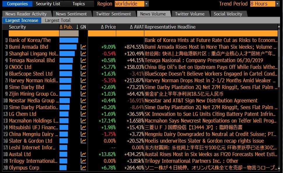
Task: Switch to the Topics tab
Action: click(79, 4)
